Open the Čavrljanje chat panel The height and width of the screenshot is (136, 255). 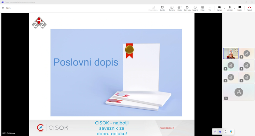pos(172,8)
